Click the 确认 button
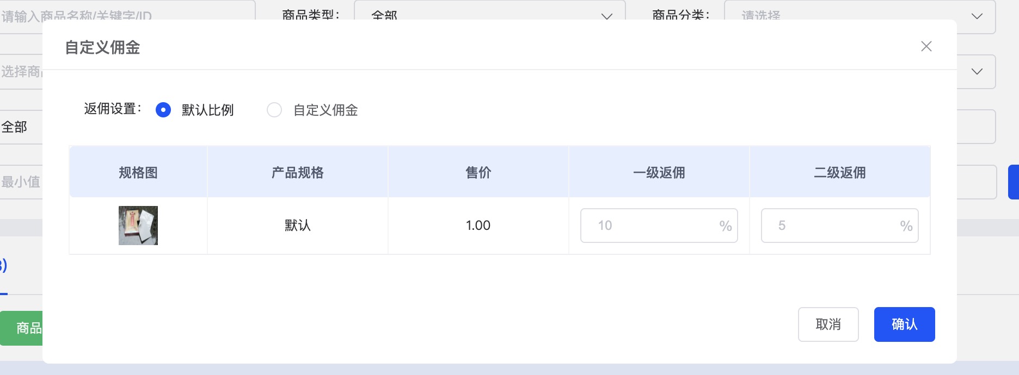The width and height of the screenshot is (1019, 375). tap(904, 324)
